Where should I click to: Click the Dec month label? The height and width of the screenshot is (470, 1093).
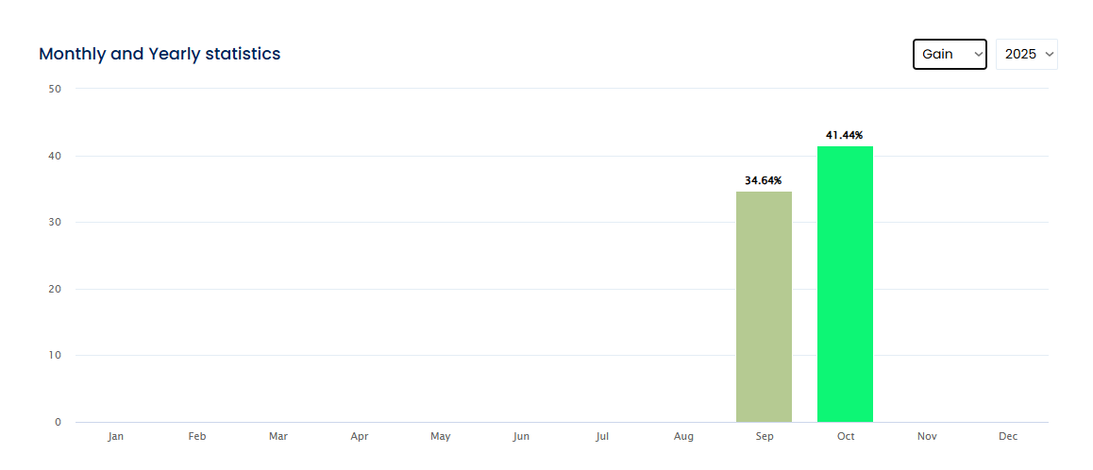pyautogui.click(x=1008, y=437)
